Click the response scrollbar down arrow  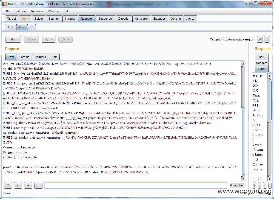(269, 179)
